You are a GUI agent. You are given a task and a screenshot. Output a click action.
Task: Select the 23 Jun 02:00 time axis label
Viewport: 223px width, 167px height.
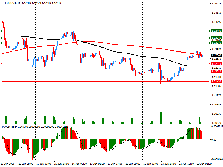point(204,164)
